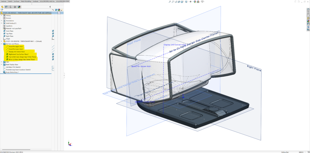310x153 pixels.
Task: Collapse the Ref Axes and Planes folder
Action: tap(2, 44)
